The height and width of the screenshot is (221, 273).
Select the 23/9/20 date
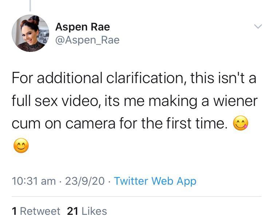(85, 181)
